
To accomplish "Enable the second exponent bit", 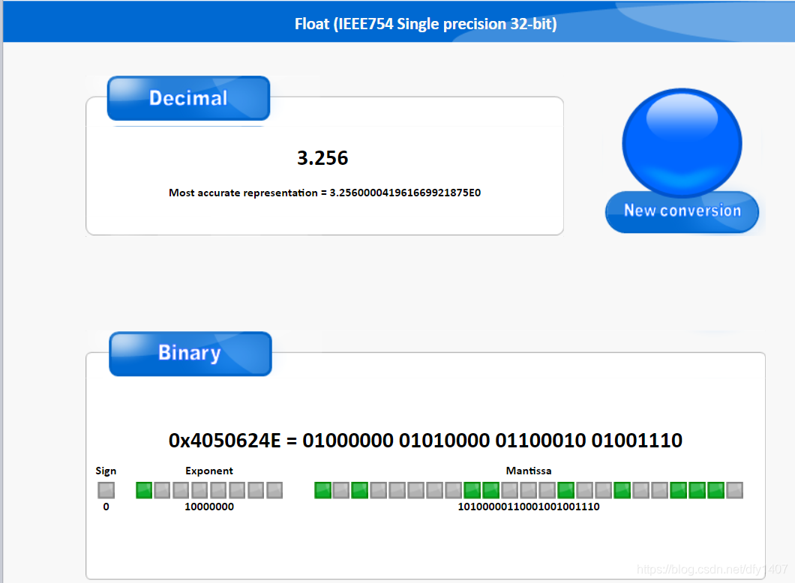I will (x=161, y=490).
